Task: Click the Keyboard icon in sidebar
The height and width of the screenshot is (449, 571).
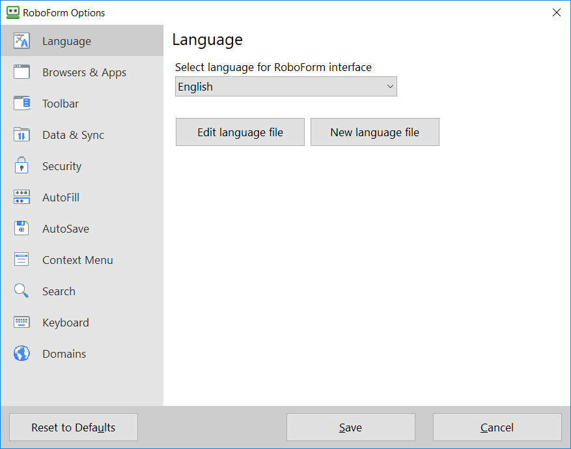Action: click(21, 322)
